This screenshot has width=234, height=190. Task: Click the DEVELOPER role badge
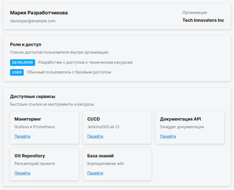pyautogui.click(x=23, y=63)
